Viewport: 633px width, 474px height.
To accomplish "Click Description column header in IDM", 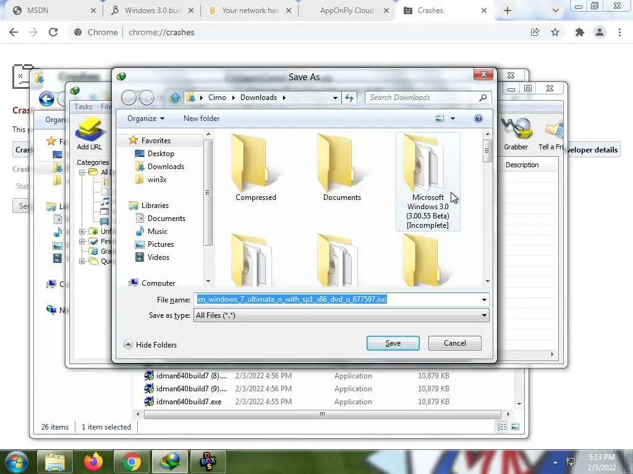I will pyautogui.click(x=522, y=165).
